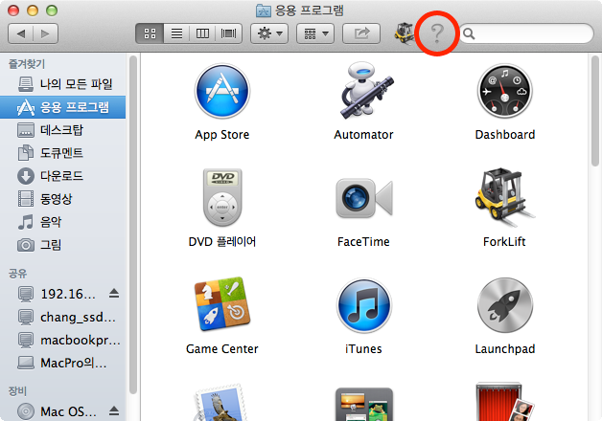The height and width of the screenshot is (421, 602).
Task: Click the Photo Booth curtain icon
Action: click(504, 402)
